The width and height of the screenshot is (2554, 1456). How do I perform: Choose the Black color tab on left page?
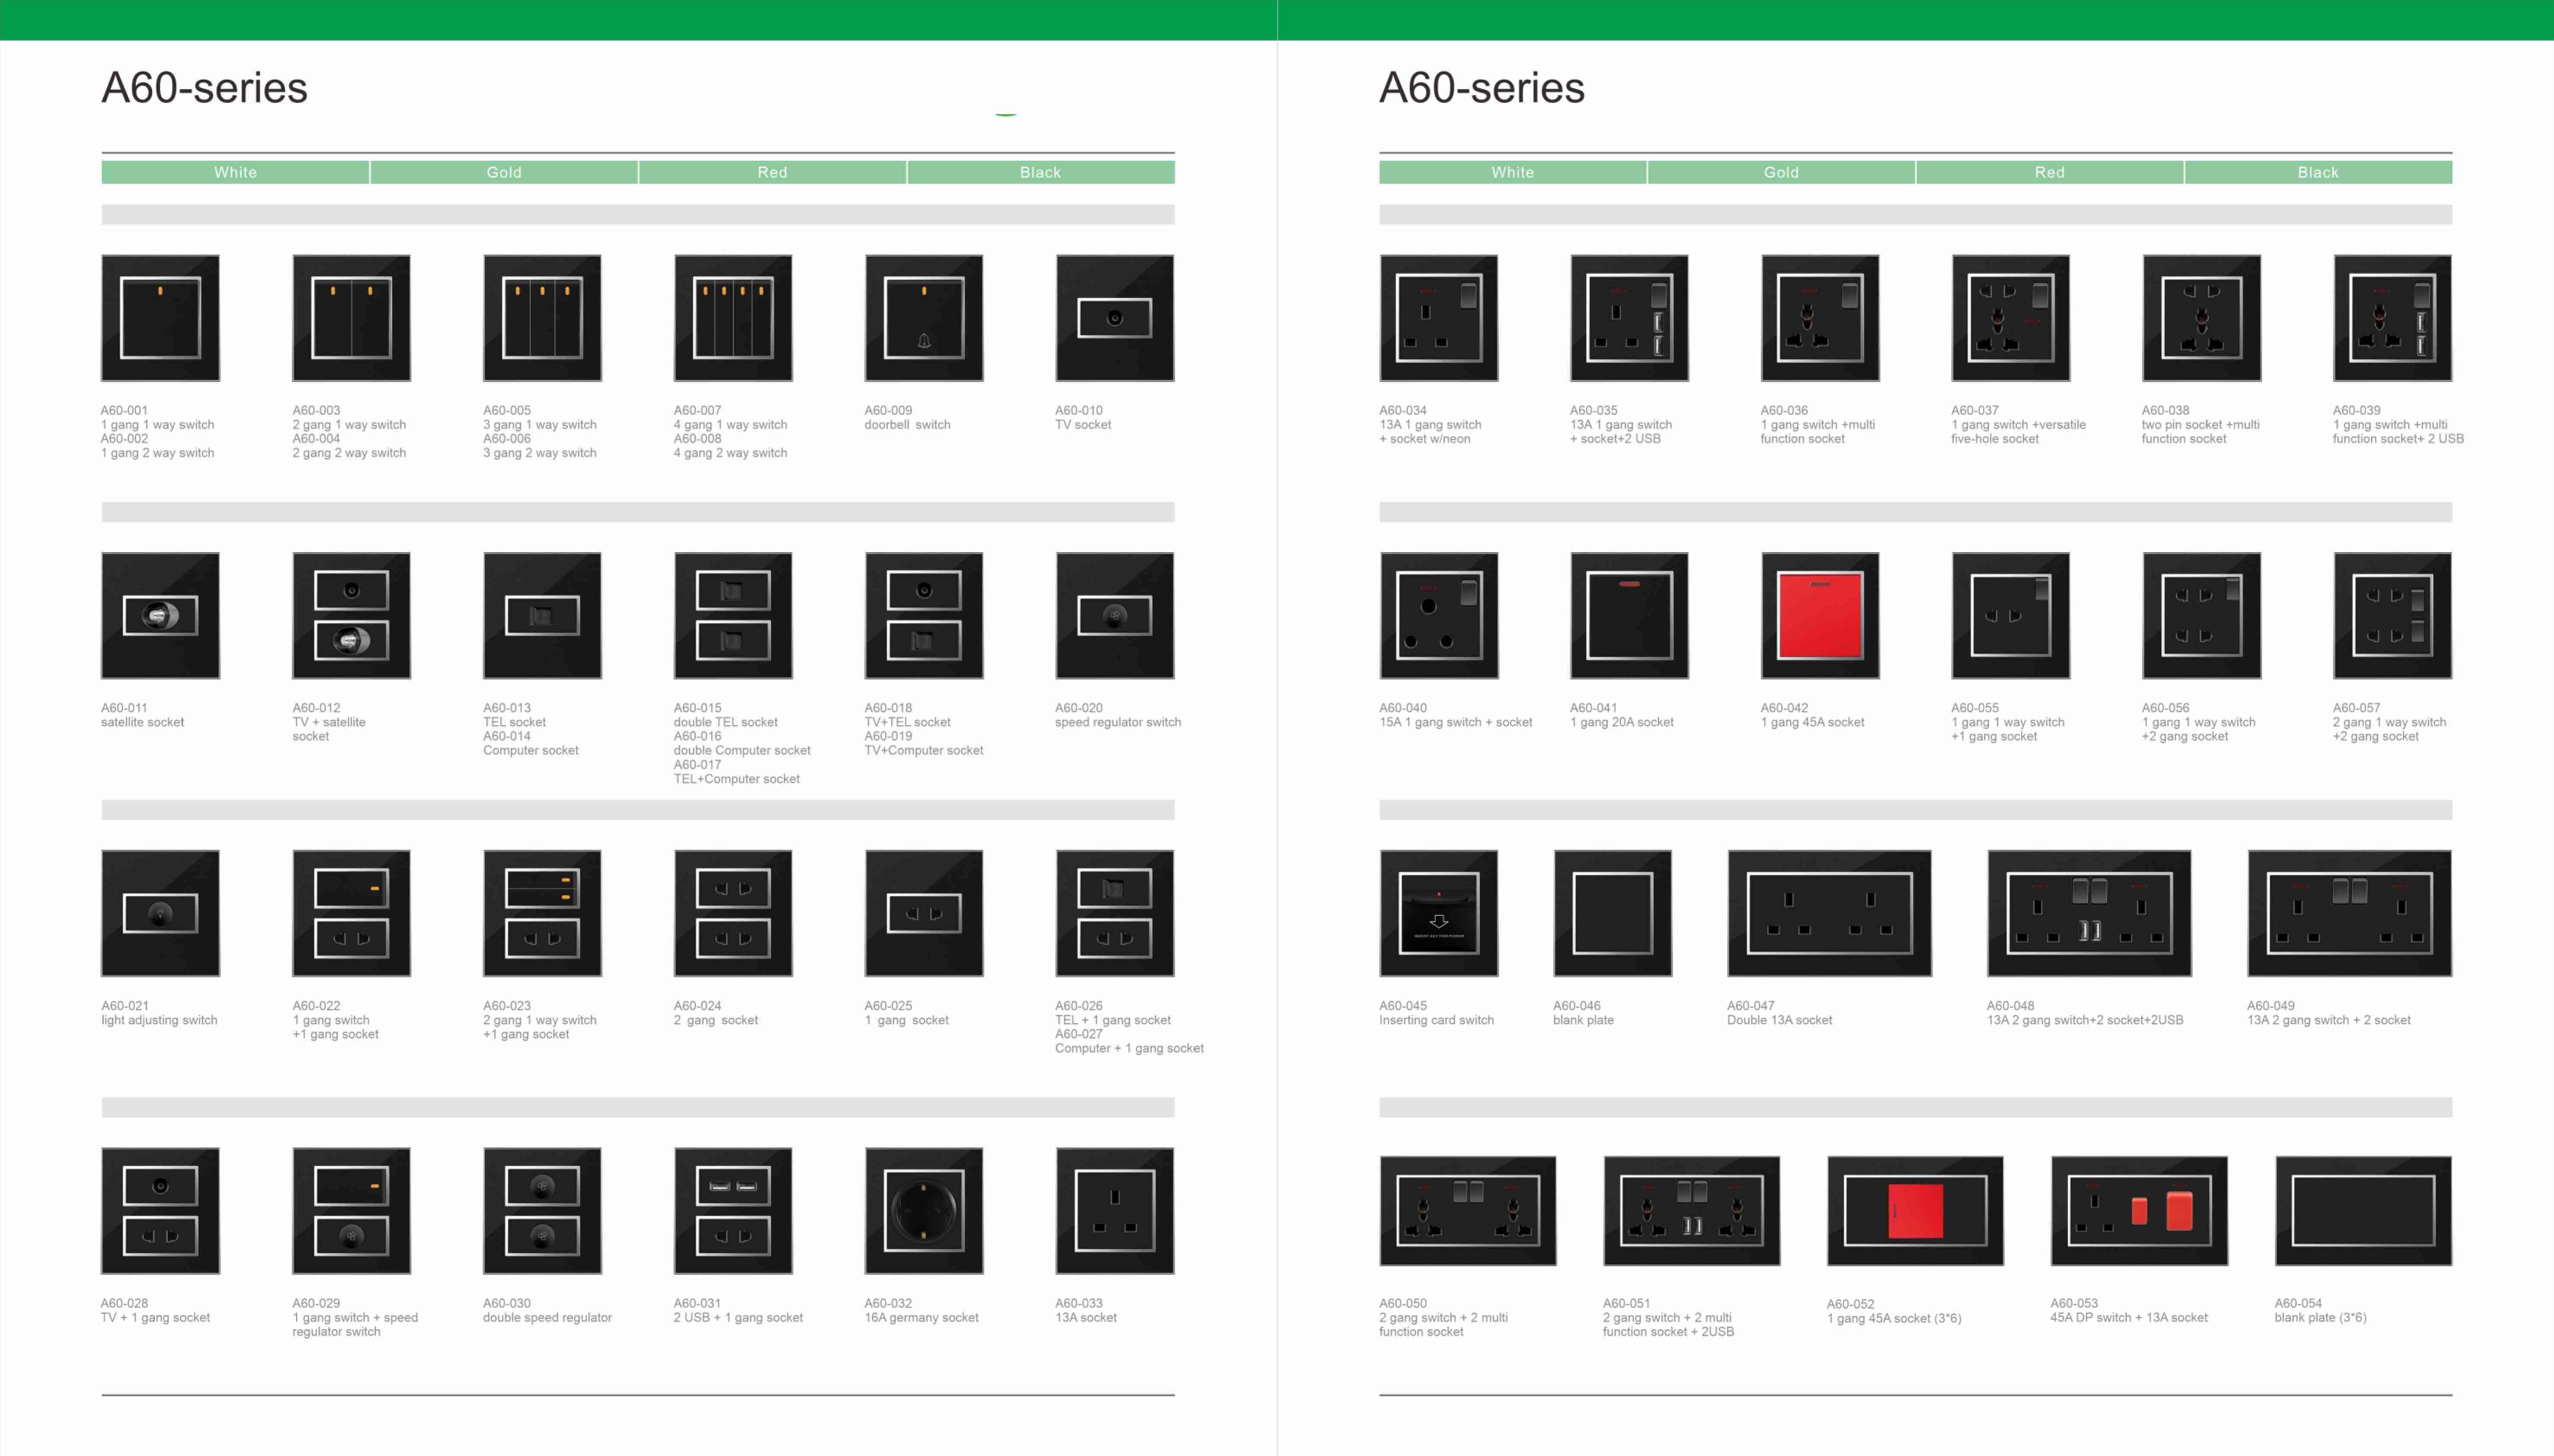click(1041, 172)
